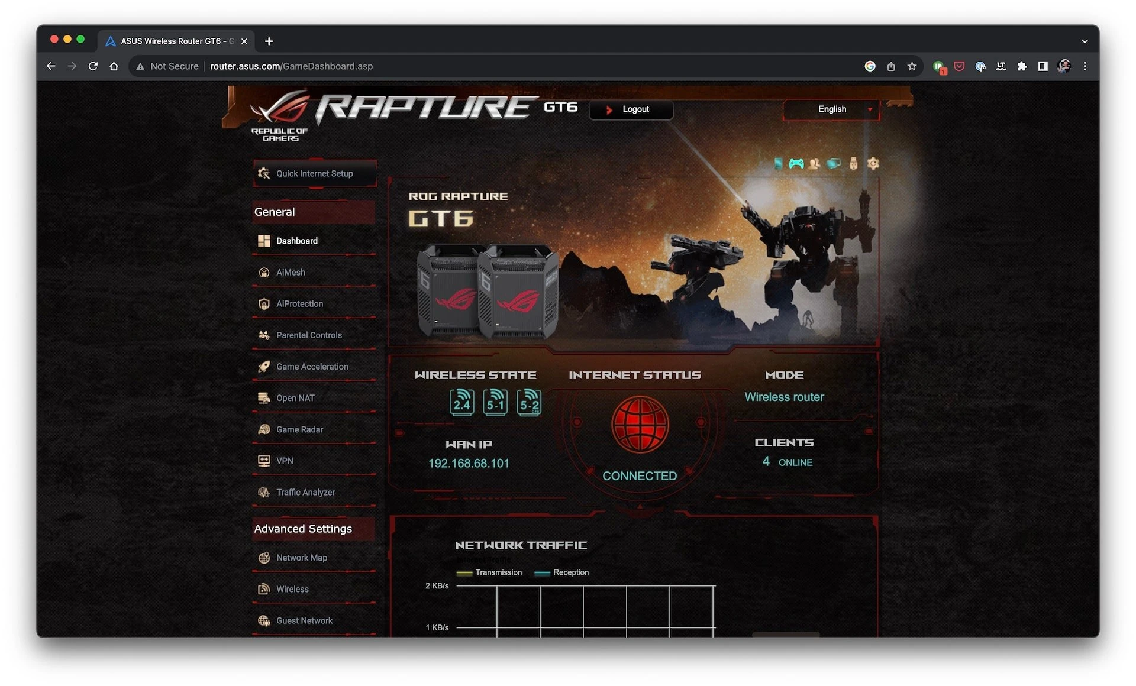The image size is (1136, 686).
Task: Open the guest users status icon
Action: pos(815,164)
